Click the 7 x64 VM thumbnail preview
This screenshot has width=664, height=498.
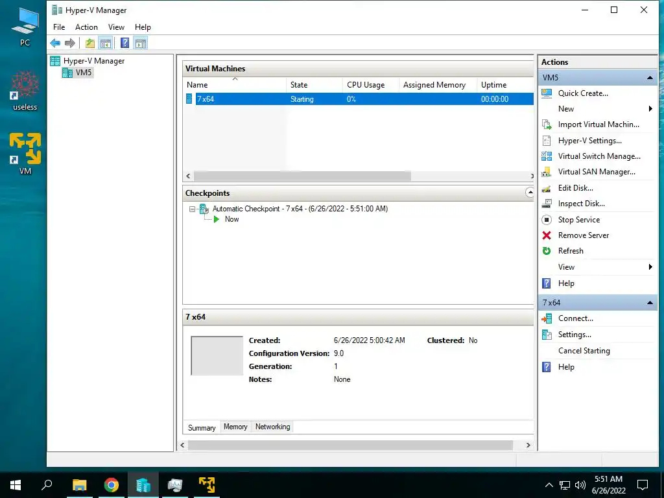point(217,356)
